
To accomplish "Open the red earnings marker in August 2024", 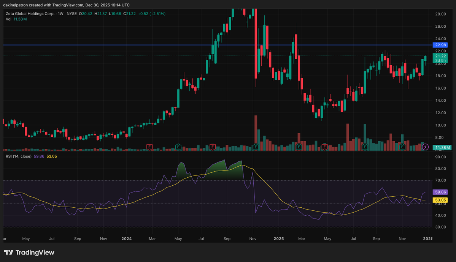I will (213, 147).
